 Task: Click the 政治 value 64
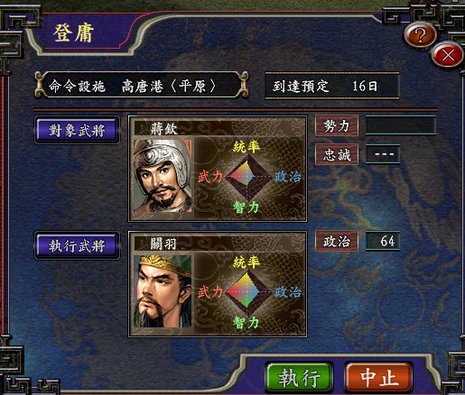[383, 241]
